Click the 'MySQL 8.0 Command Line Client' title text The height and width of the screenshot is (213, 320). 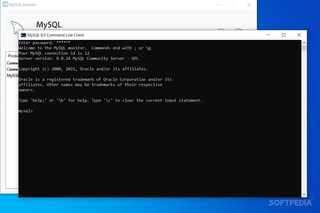[56, 35]
